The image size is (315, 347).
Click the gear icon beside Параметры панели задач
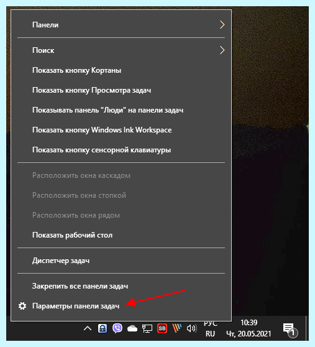coord(22,306)
